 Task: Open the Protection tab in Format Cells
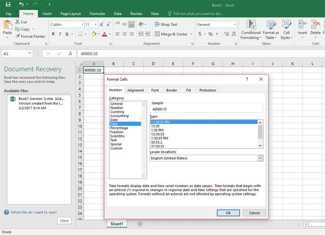click(208, 90)
